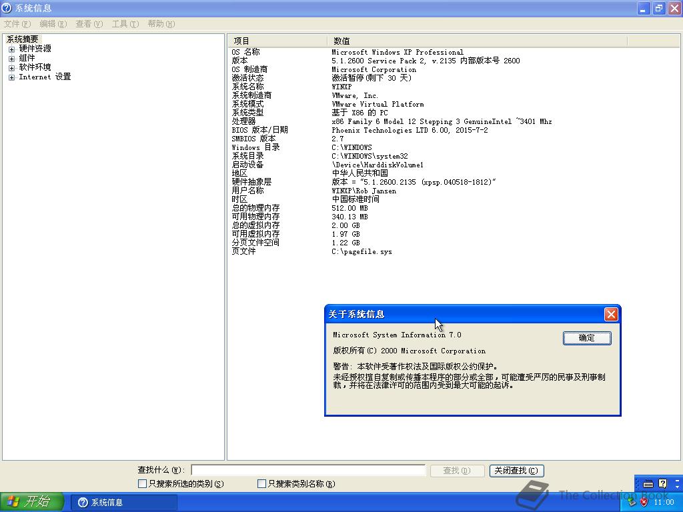Click the 查找什么 search input field
Screen dimensions: 683x512
coord(308,470)
